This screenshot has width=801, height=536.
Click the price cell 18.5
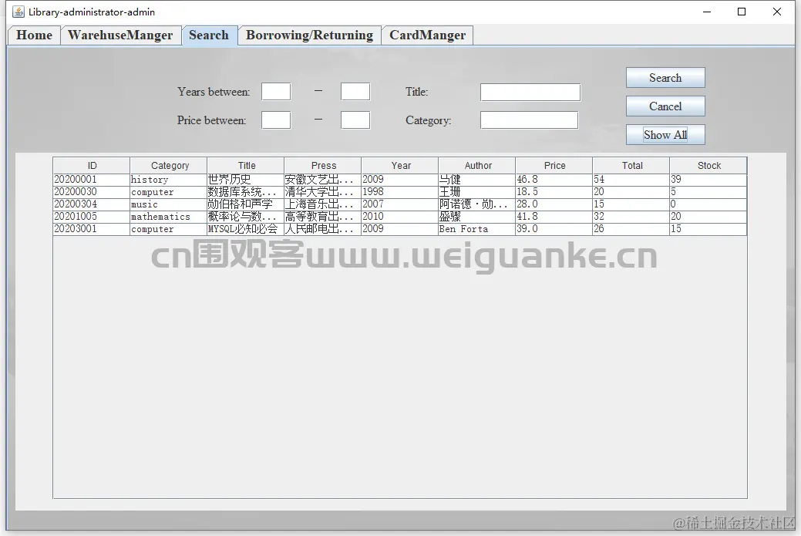click(x=554, y=192)
